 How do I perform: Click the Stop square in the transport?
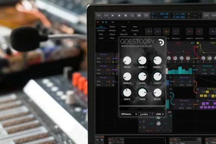point(119,16)
